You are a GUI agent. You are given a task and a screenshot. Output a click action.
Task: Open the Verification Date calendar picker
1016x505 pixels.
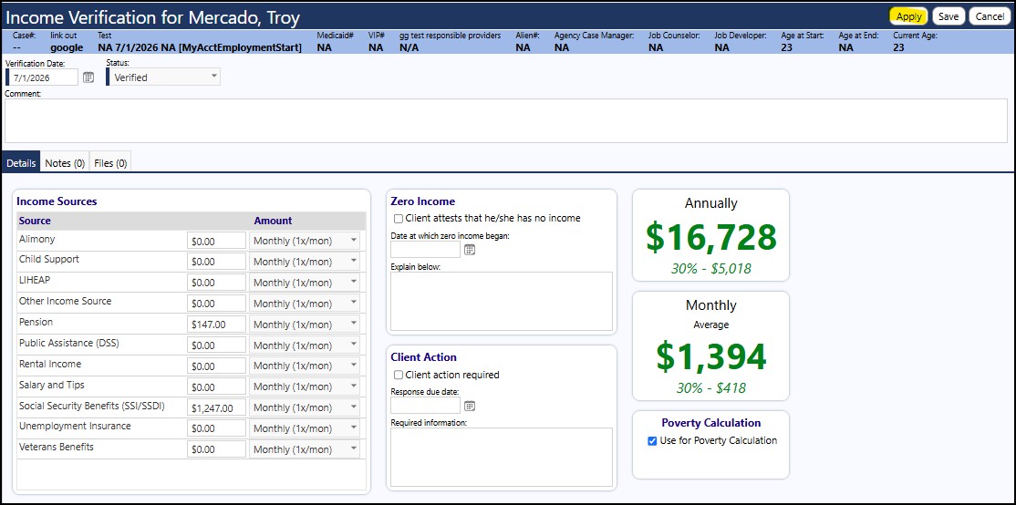[88, 77]
